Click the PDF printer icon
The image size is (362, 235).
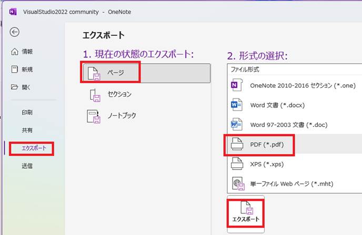point(237,144)
